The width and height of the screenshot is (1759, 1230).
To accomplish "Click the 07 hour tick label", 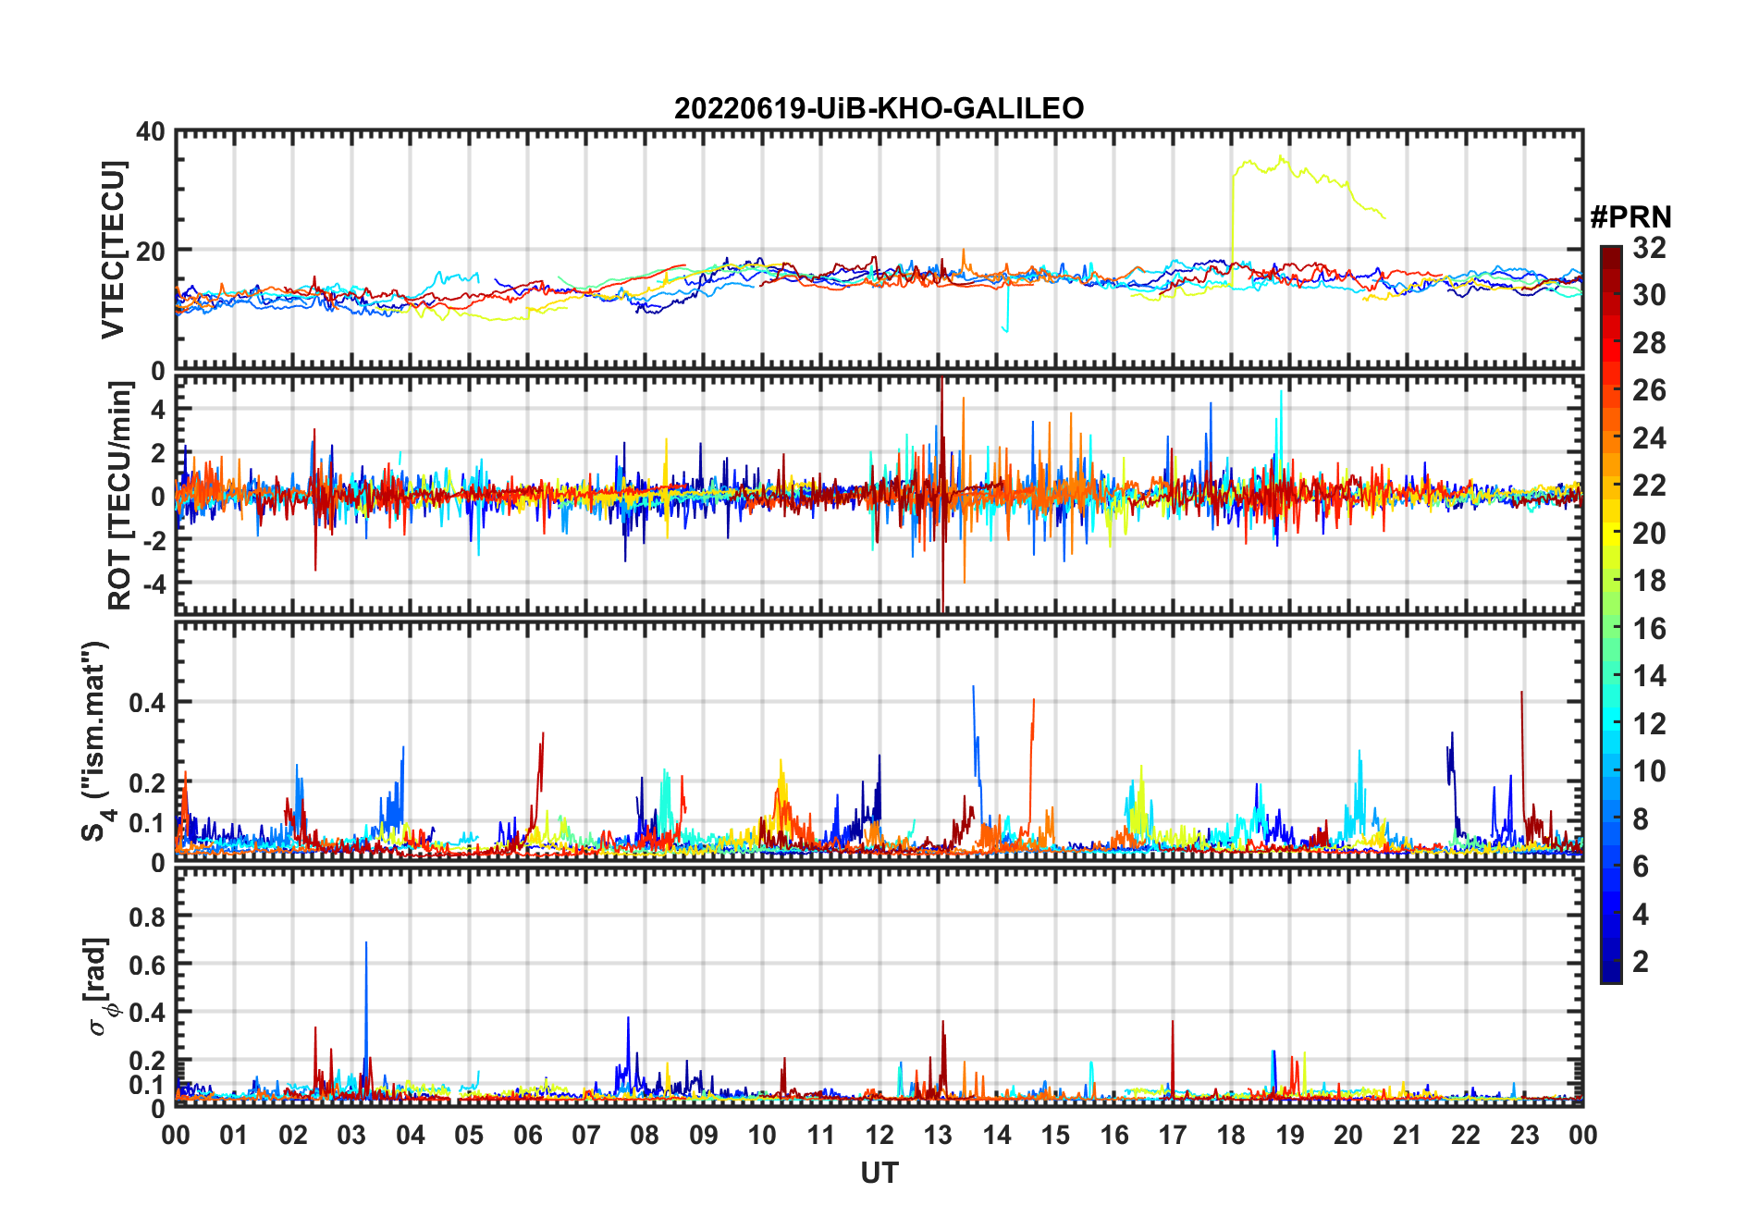I will pos(586,1135).
